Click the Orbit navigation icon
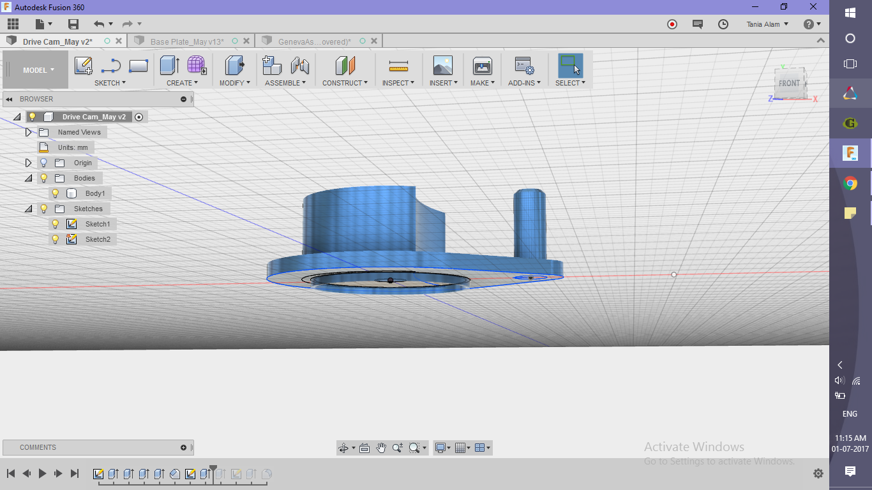Image resolution: width=872 pixels, height=490 pixels. point(344,448)
